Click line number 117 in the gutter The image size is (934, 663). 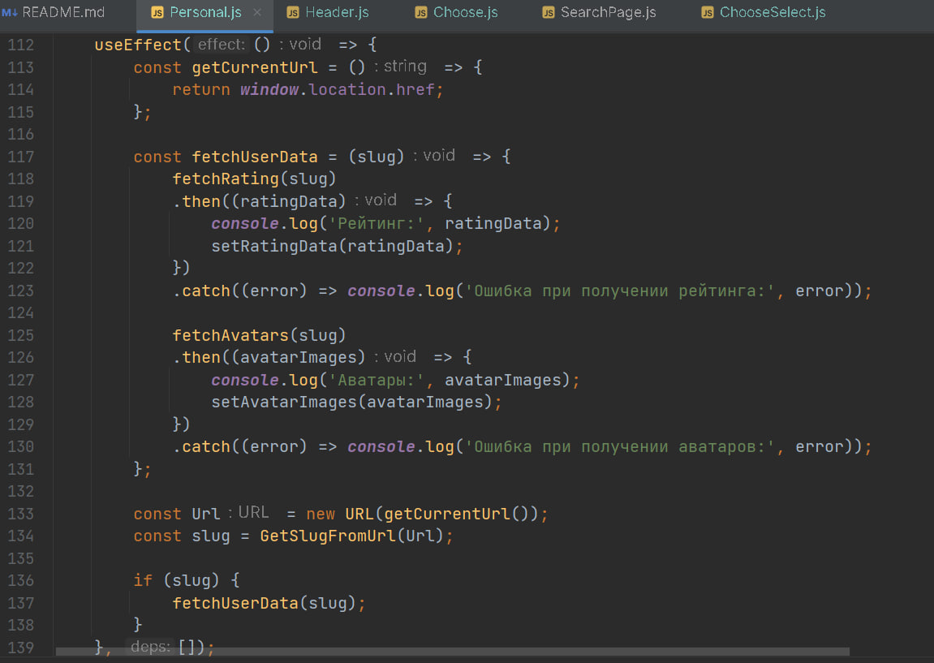point(21,157)
